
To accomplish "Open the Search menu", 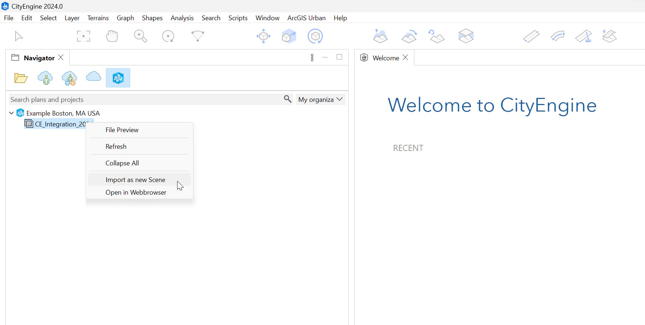I will pos(211,18).
